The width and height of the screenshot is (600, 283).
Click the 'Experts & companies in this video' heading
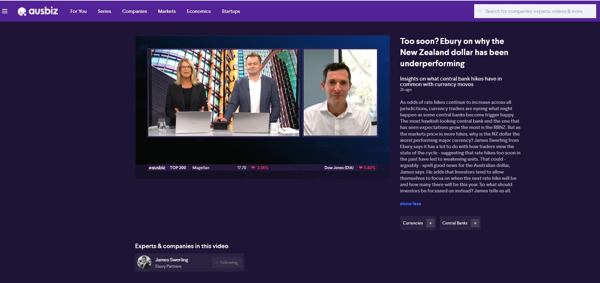(x=182, y=246)
